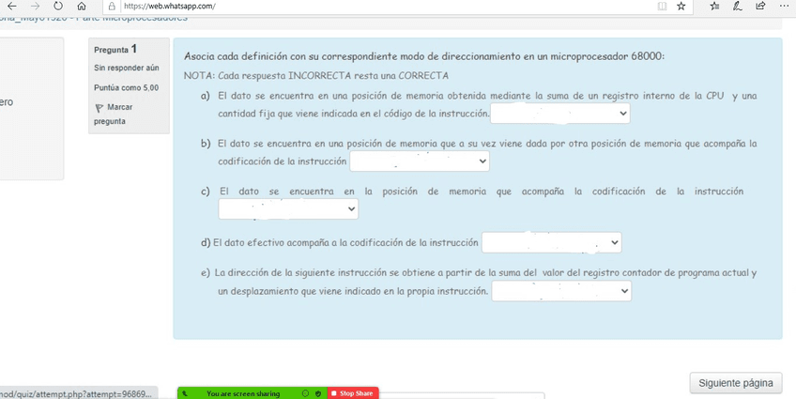Open the dropdown for definition b)
Screen dimensions: 796x399
click(420, 161)
